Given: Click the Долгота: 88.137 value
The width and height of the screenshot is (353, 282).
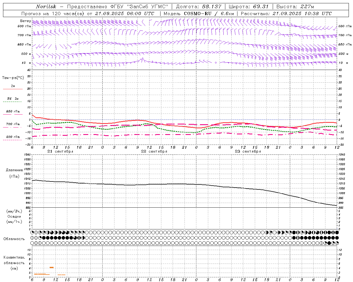Looking at the screenshot, I should (x=199, y=7).
